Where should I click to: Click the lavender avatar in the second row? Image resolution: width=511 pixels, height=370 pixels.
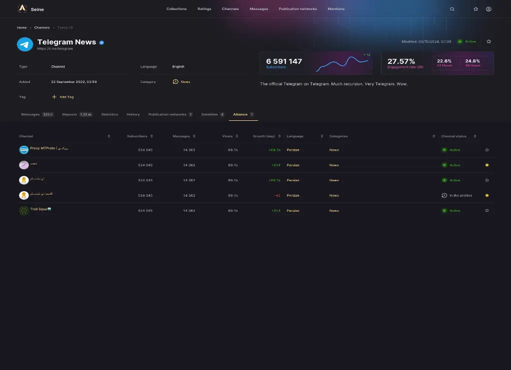coord(24,165)
